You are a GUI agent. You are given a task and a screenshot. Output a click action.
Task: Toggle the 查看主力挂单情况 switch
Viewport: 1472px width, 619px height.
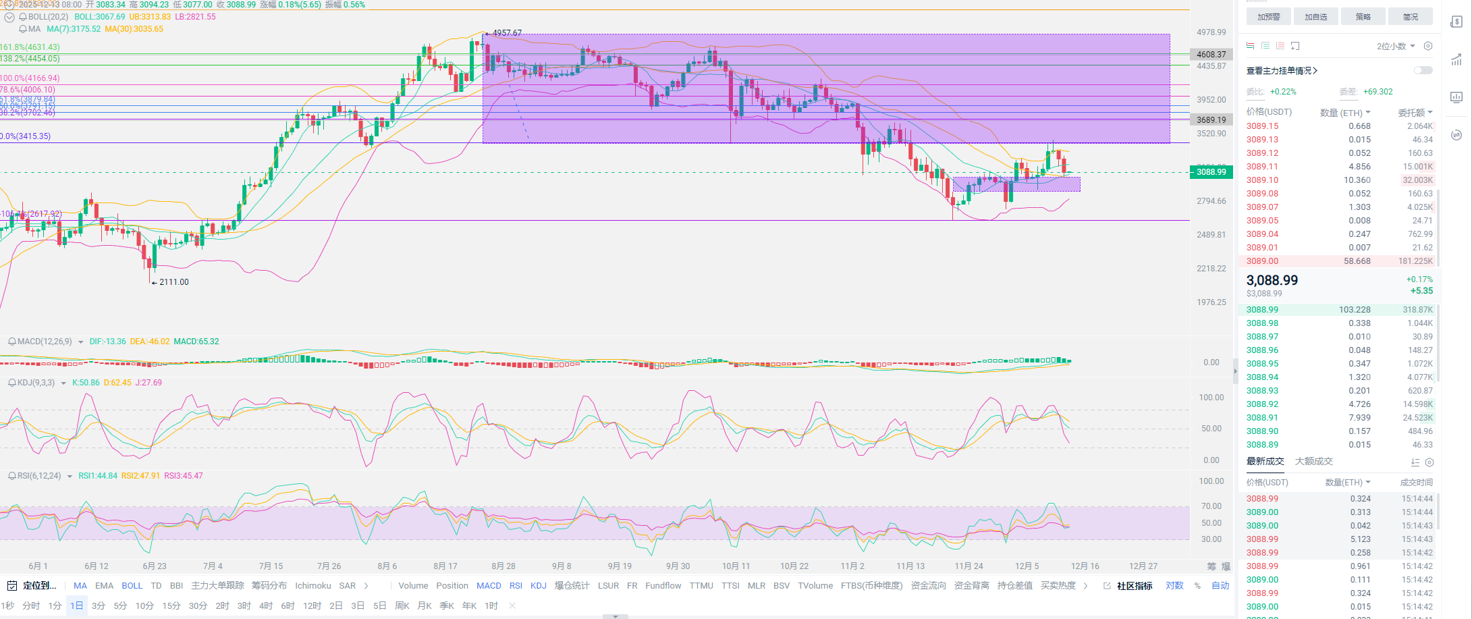(1423, 70)
